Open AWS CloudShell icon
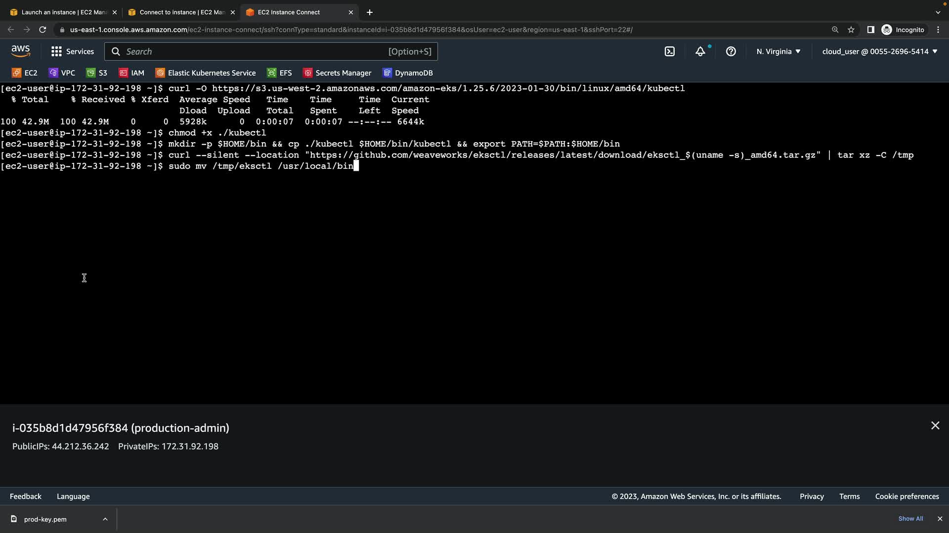Image resolution: width=949 pixels, height=533 pixels. coord(670,51)
